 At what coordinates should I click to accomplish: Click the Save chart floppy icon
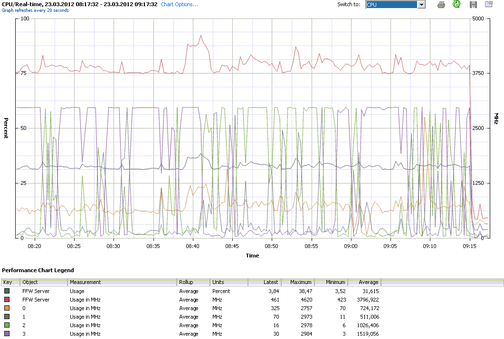(473, 5)
